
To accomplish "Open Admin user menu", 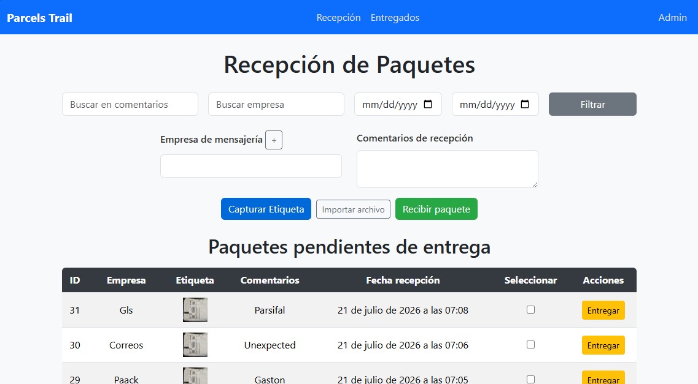I will 672,18.
